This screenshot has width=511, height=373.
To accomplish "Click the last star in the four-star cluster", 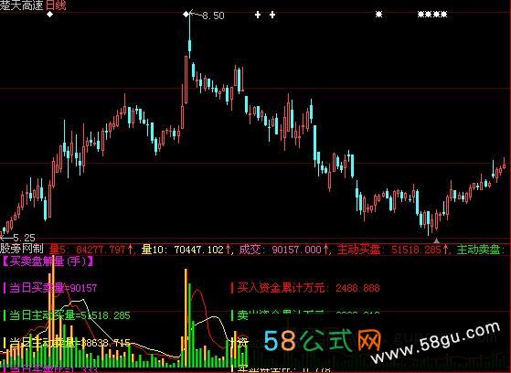I will 444,15.
